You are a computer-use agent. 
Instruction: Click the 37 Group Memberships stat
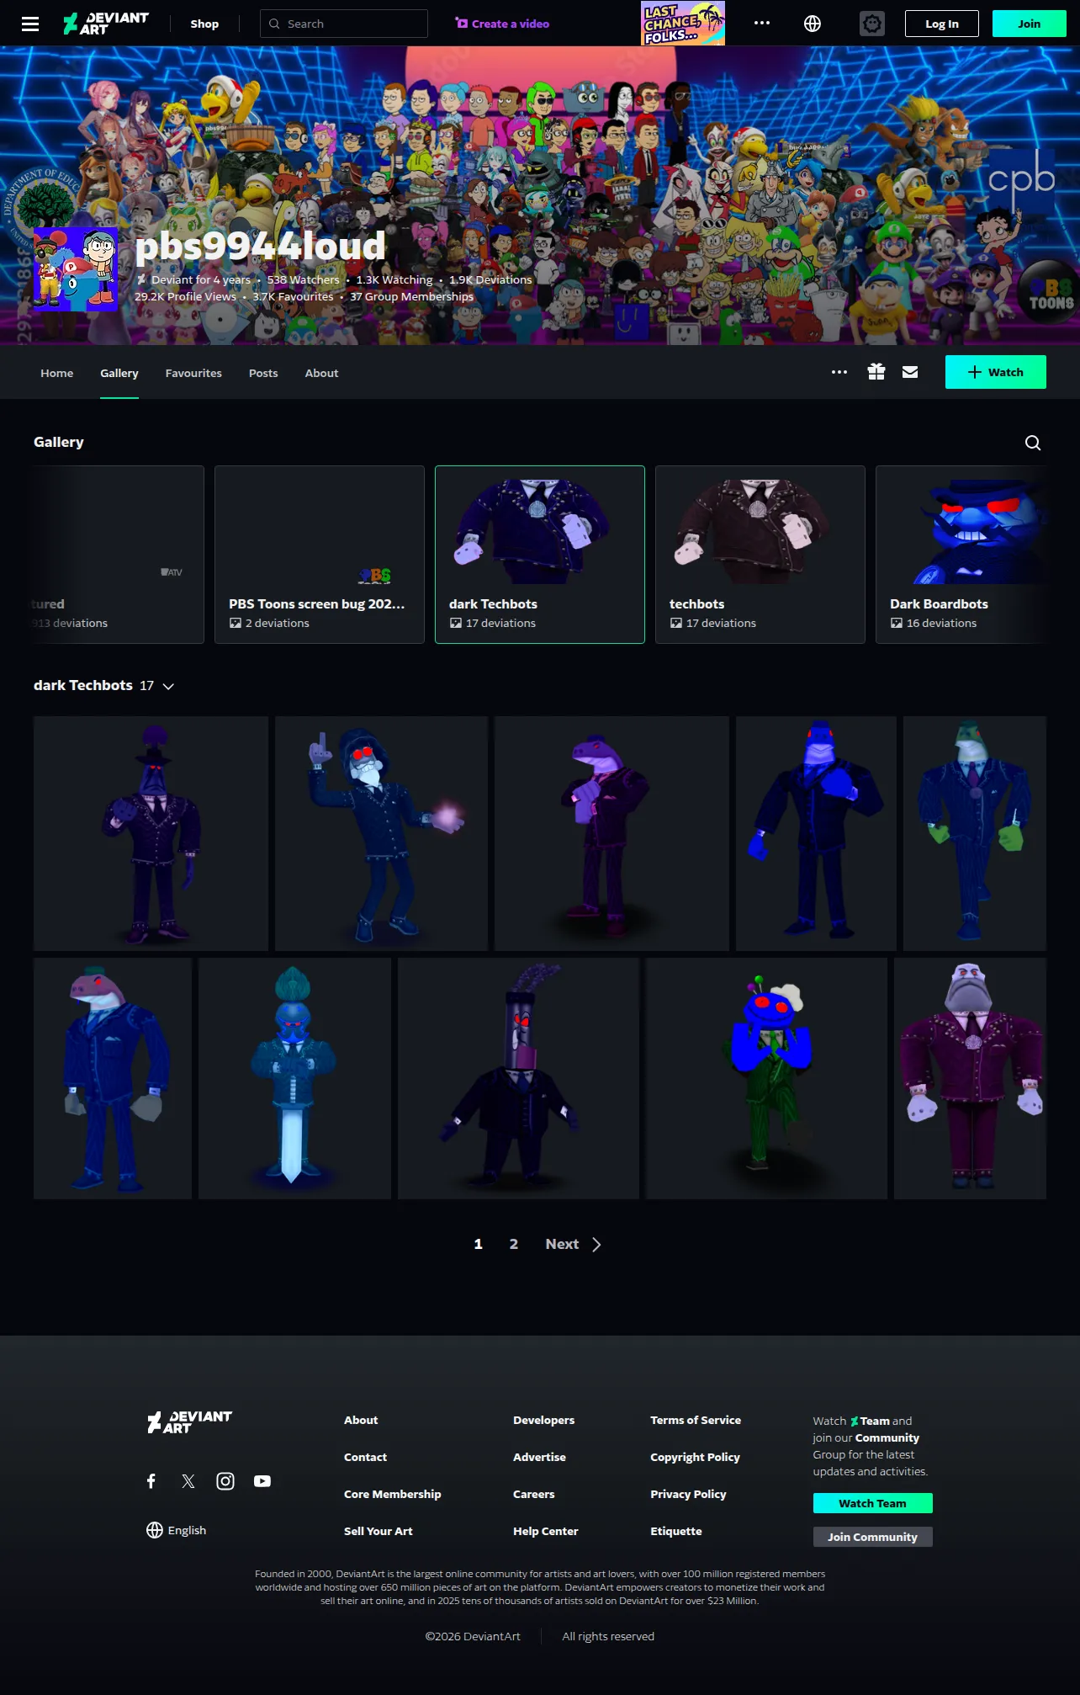click(412, 296)
